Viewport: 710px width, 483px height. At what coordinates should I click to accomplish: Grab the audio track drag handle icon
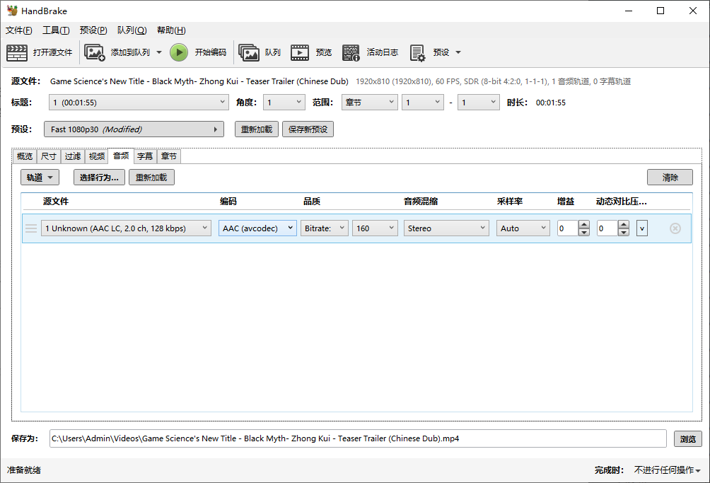31,228
